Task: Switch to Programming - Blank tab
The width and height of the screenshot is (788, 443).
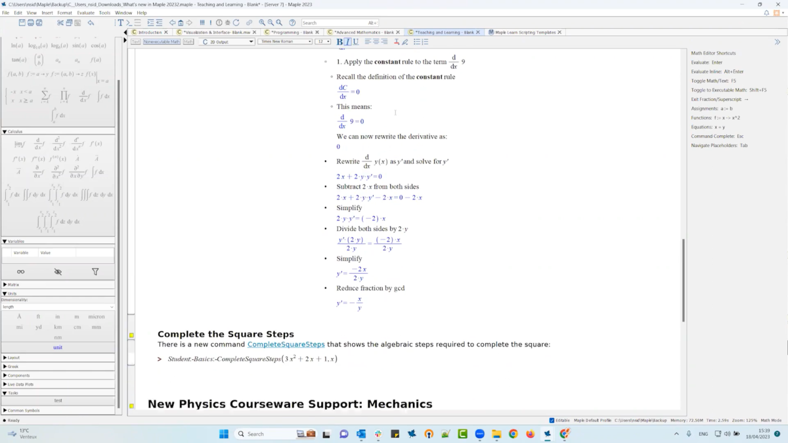Action: coord(292,32)
